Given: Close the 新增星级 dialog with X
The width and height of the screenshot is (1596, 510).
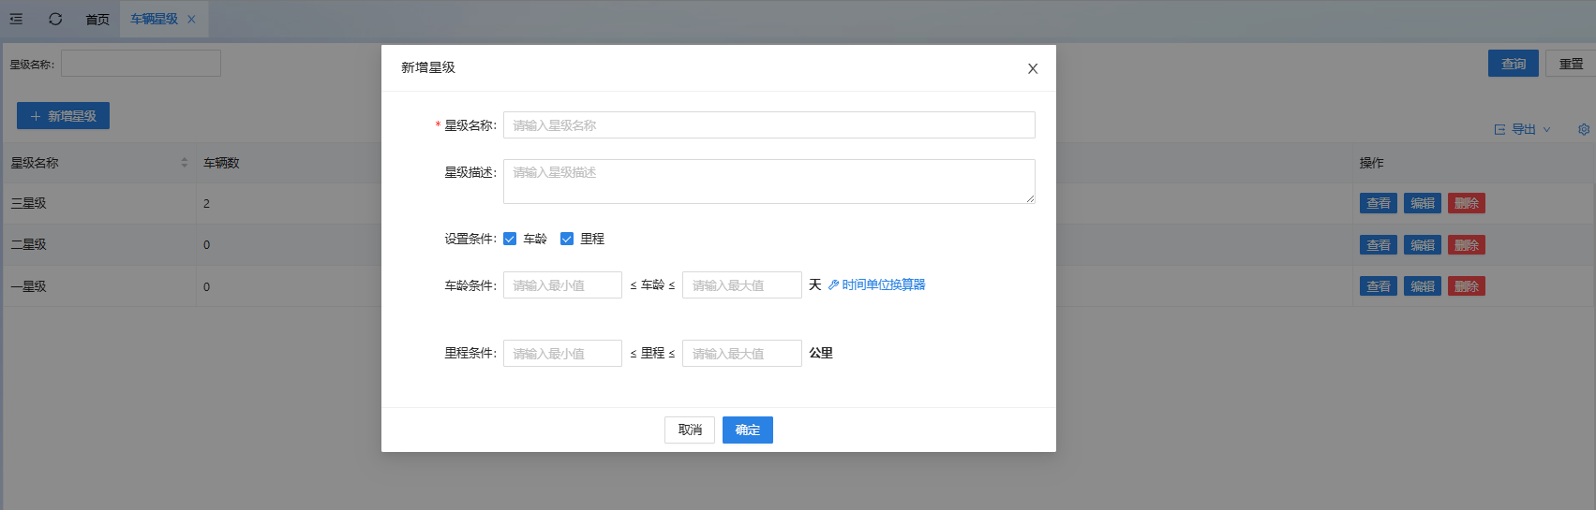Looking at the screenshot, I should (x=1032, y=68).
